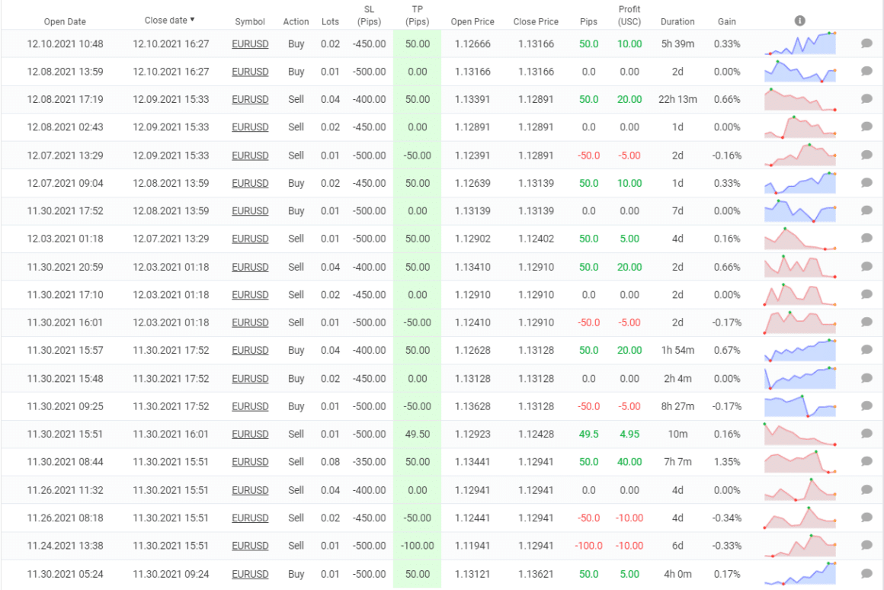Open the comment bubble on the first trade row

tap(866, 43)
